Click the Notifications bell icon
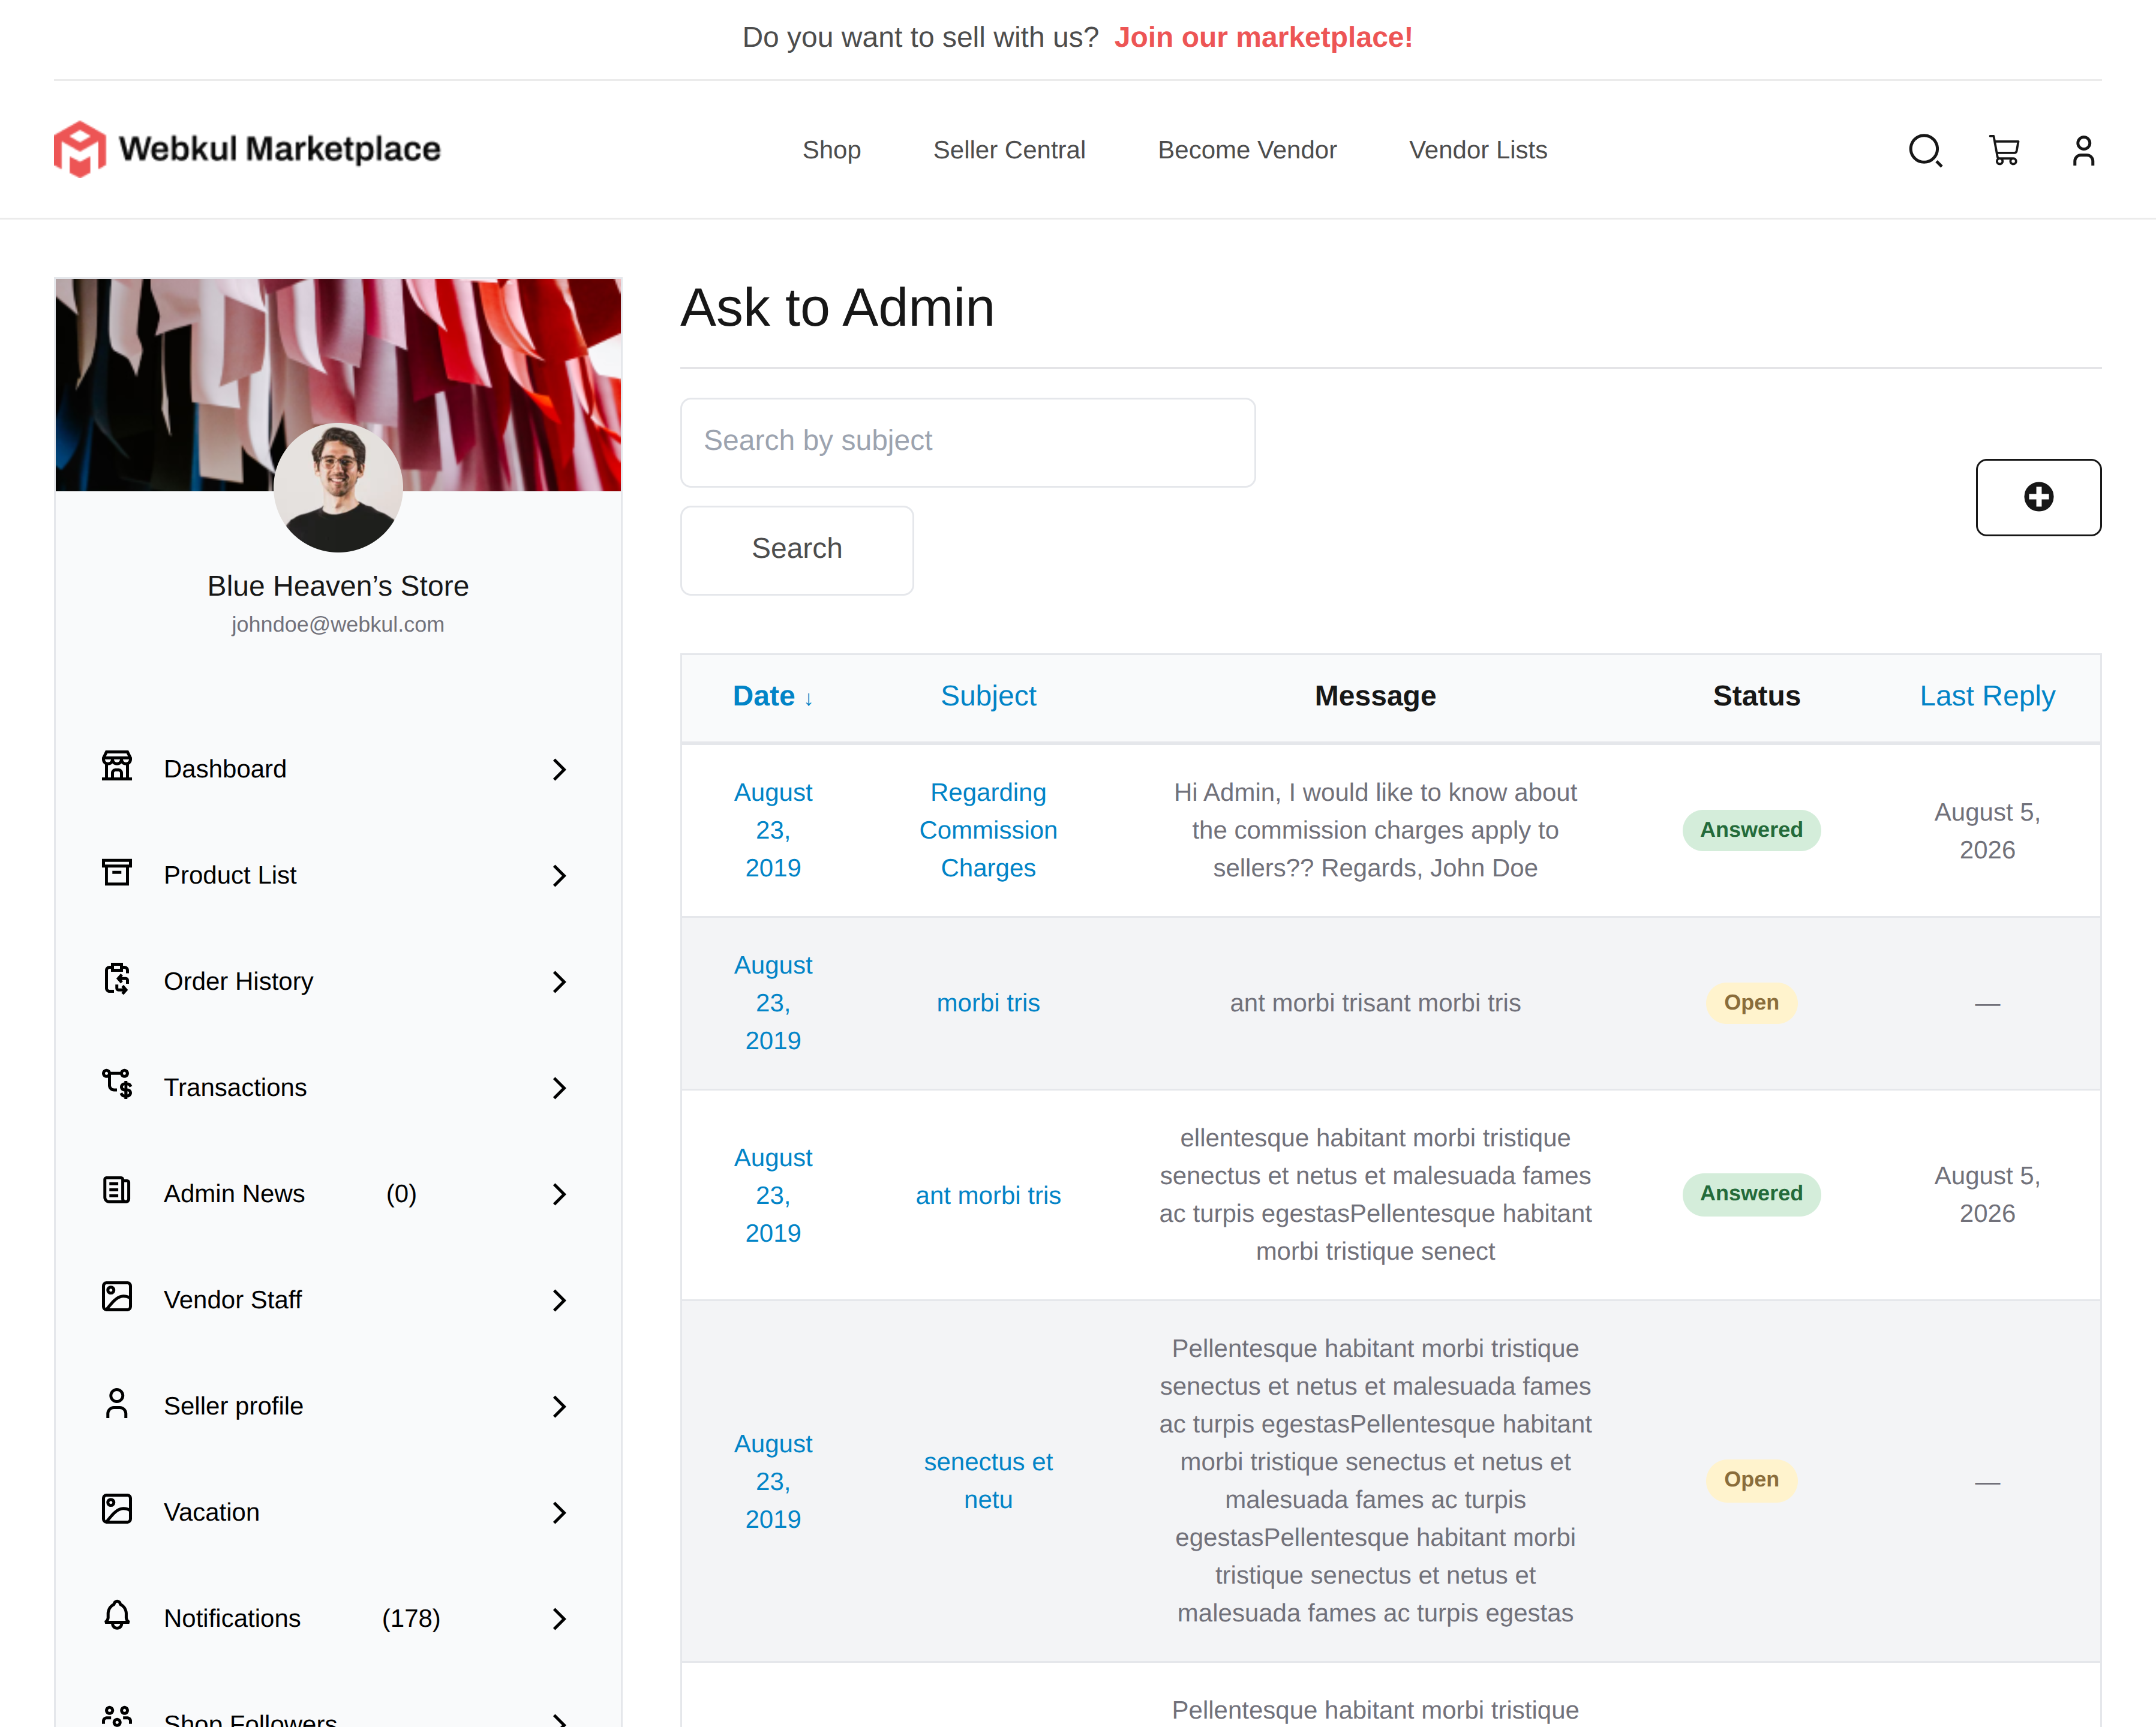The width and height of the screenshot is (2156, 1727). click(117, 1615)
